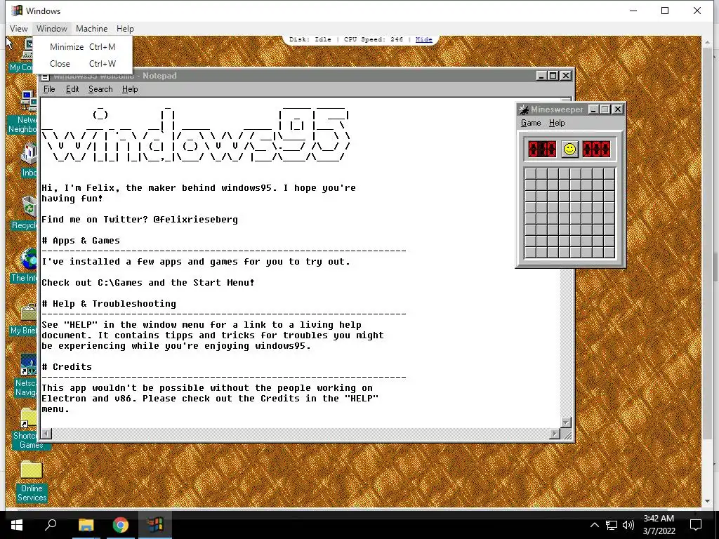This screenshot has height=539, width=719.
Task: Launch Netscape Navigator desktop icon
Action: pos(28,365)
